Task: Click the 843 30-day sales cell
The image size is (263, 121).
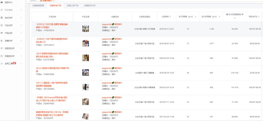Action: point(211,102)
